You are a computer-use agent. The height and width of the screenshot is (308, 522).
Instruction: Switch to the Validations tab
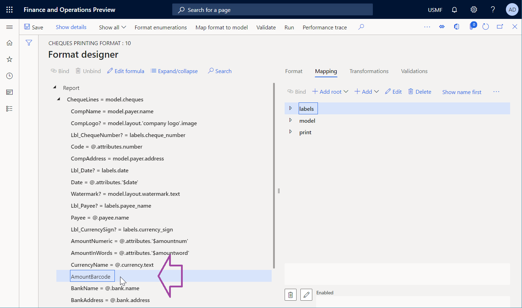pyautogui.click(x=414, y=71)
